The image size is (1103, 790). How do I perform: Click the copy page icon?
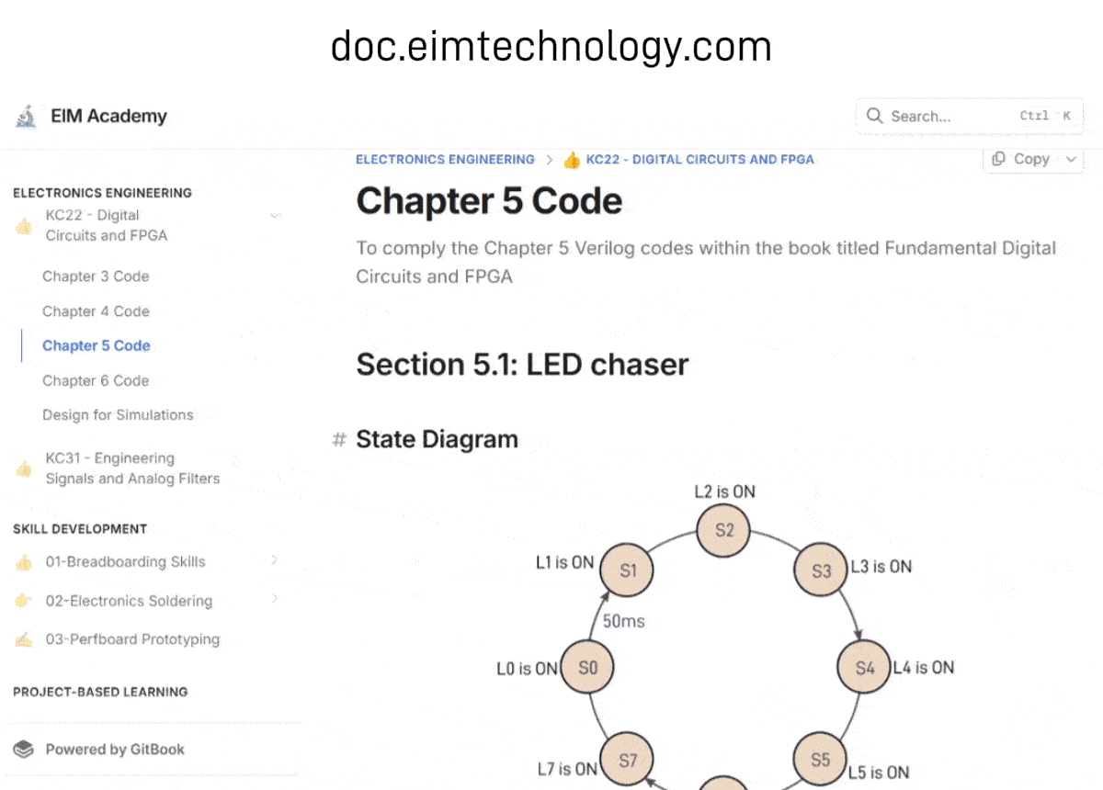(x=999, y=159)
